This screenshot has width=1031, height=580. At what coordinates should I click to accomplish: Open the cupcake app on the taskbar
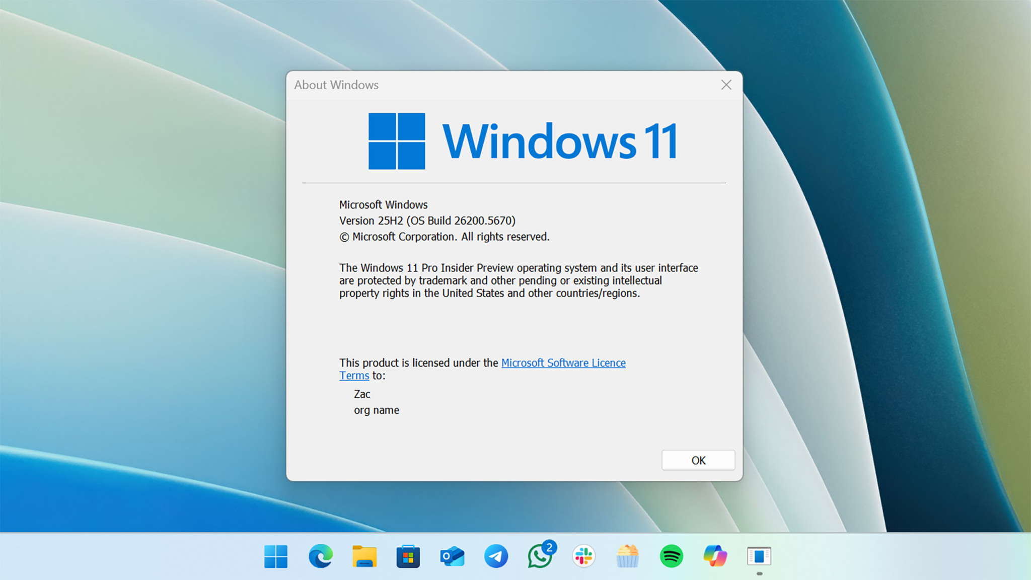(627, 556)
